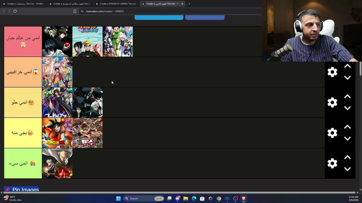Select the Death Note anime image
This screenshot has width=362, height=203.
pyautogui.click(x=57, y=41)
